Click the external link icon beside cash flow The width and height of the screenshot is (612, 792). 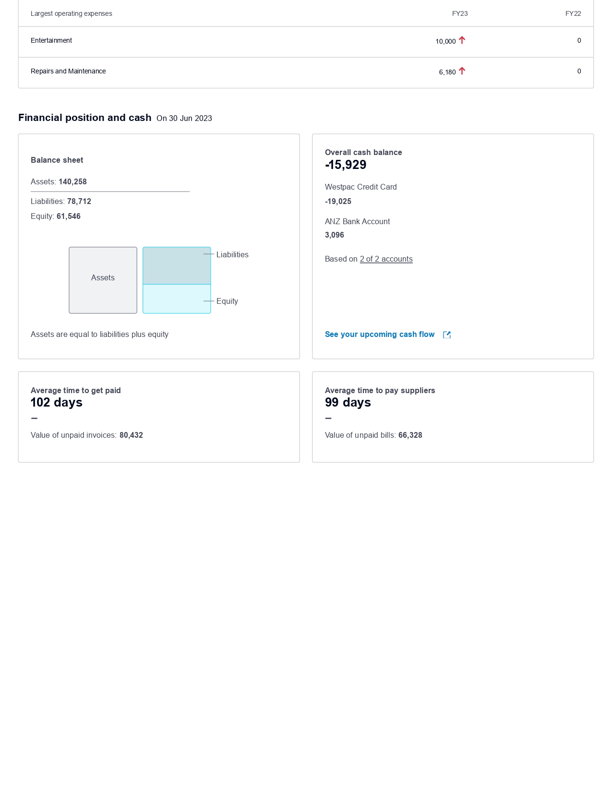tap(447, 335)
